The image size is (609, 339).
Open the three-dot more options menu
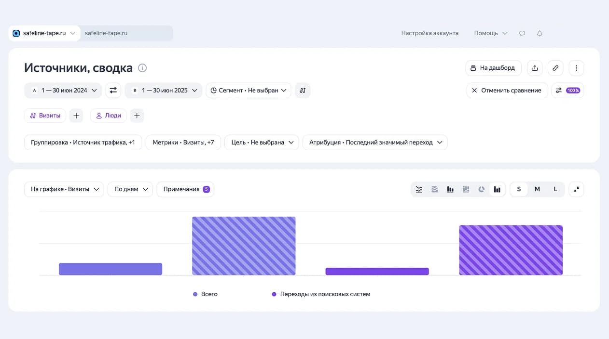(576, 68)
